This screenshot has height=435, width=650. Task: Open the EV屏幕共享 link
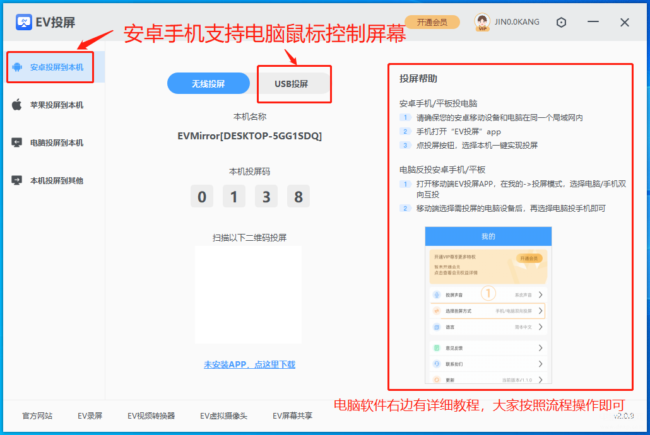point(293,415)
